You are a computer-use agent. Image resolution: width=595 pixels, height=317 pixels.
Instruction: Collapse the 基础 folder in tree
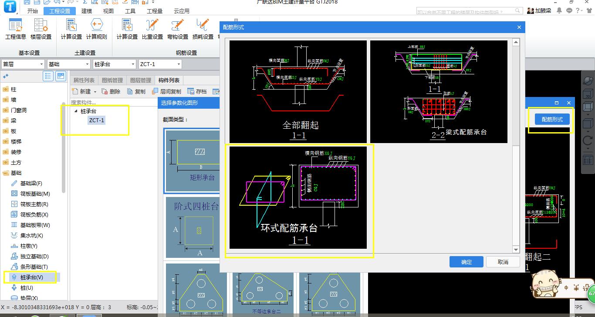coord(6,173)
